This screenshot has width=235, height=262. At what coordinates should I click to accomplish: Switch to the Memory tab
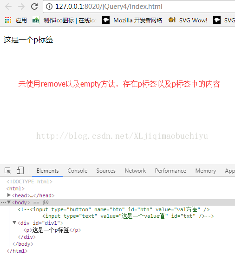206,171
